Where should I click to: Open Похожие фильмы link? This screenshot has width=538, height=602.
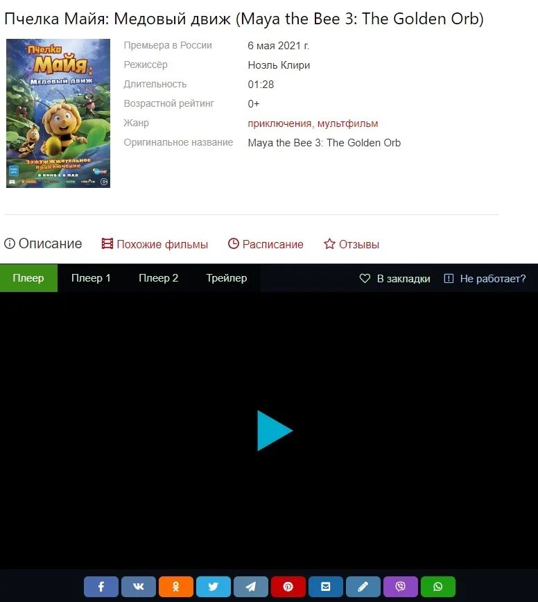coord(155,244)
